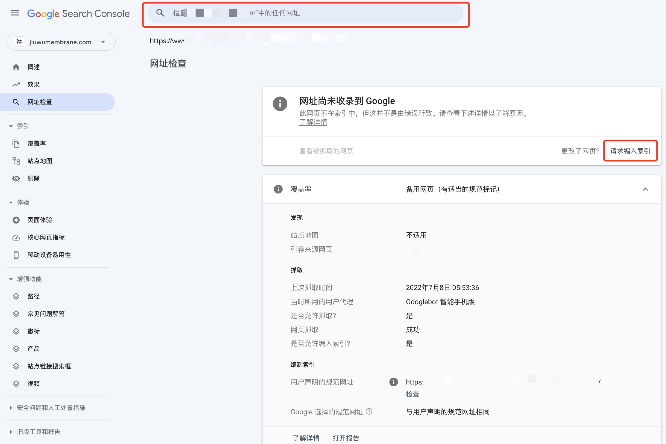Screen dimensions: 666x444
Task: Click the Google Search Console logo
Action: pos(78,13)
